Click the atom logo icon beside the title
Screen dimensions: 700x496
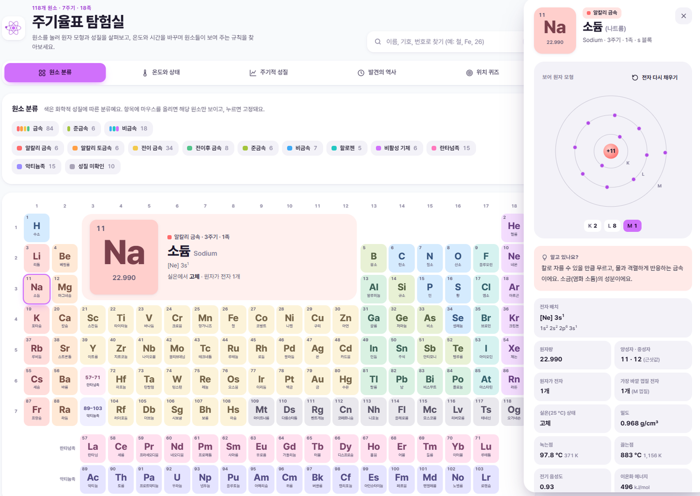(x=13, y=28)
